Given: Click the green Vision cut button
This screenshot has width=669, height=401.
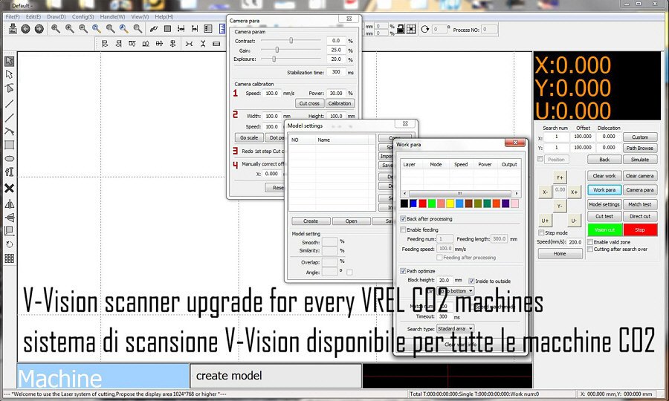Looking at the screenshot, I should [604, 229].
